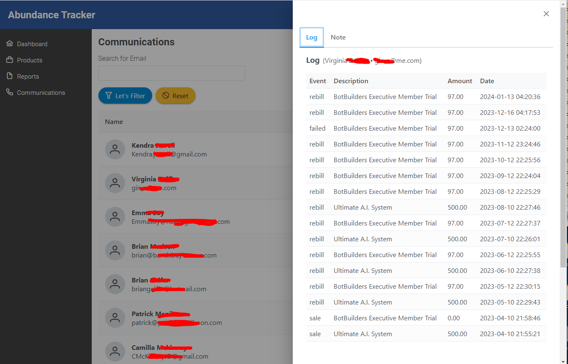Screen dimensions: 568x364
Task: Select date 2023-07-12 22:27:37
Action: coord(510,223)
